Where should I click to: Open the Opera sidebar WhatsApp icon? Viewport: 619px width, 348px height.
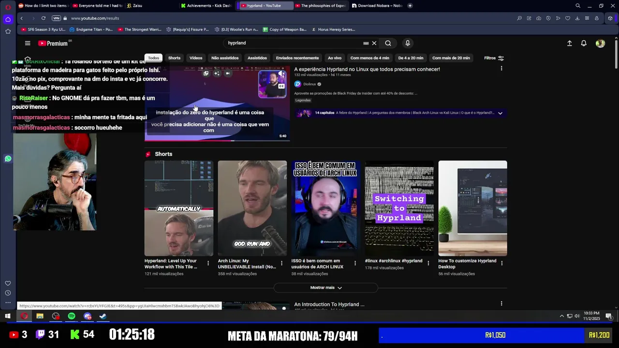coord(8,159)
